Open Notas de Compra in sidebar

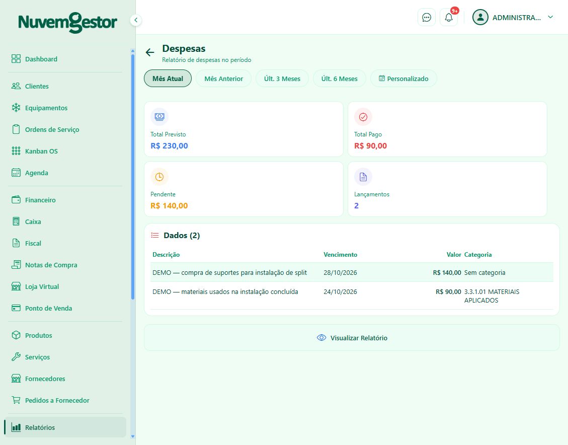pyautogui.click(x=65, y=265)
